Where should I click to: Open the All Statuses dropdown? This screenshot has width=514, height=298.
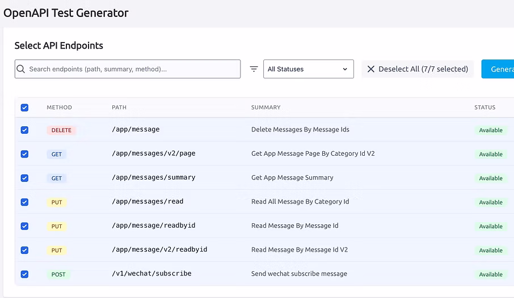coord(309,69)
